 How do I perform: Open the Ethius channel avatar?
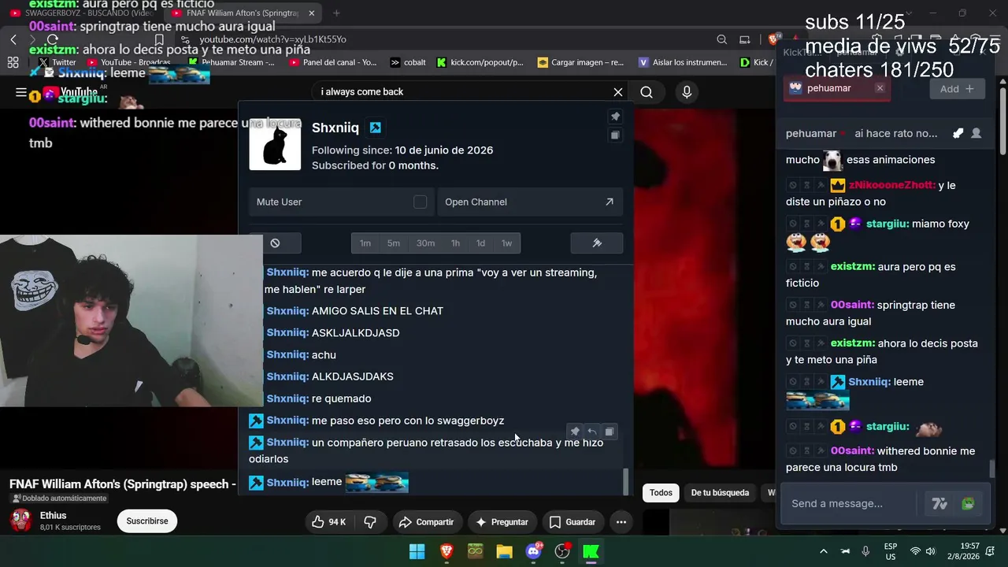click(x=21, y=521)
